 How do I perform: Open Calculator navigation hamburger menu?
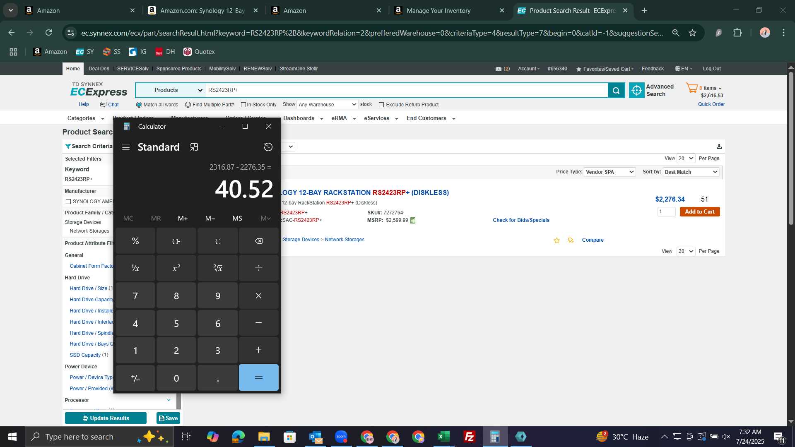pos(126,147)
